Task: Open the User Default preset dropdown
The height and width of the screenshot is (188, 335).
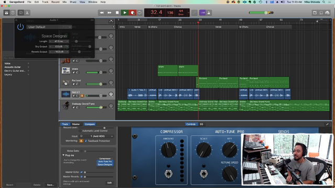Action: click(x=49, y=27)
